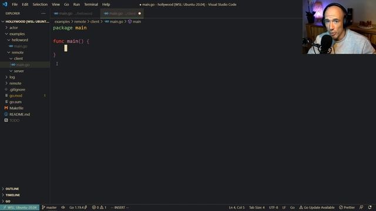Viewport: 376px width, 211px height.
Task: Click master git branch indicator
Action: (49, 207)
